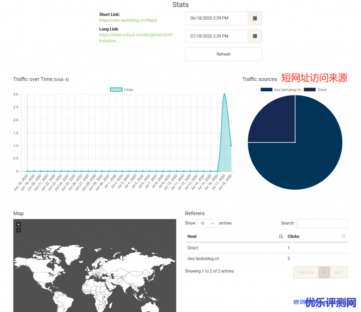This screenshot has height=312, width=361.
Task: Go to Previous page of referers
Action: [306, 273]
